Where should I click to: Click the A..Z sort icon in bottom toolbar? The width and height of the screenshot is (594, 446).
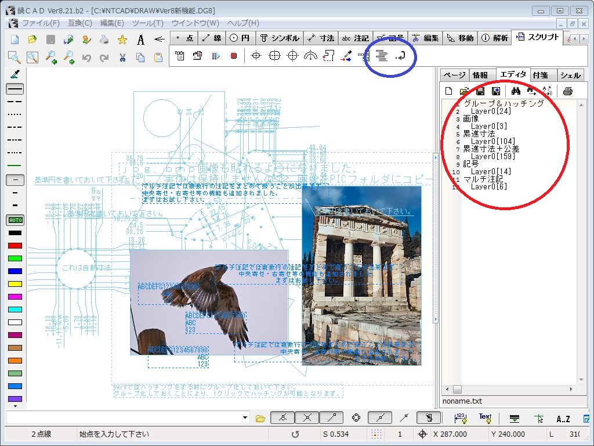tap(563, 419)
